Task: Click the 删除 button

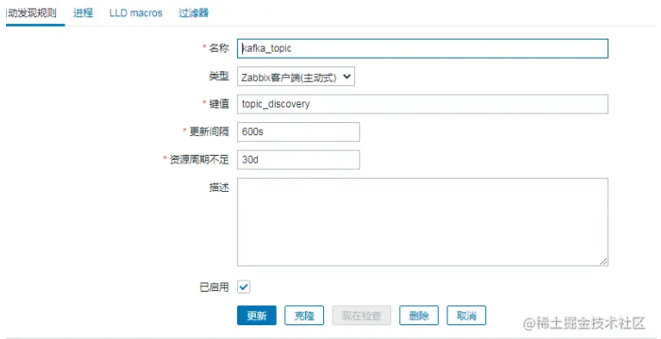Action: [x=419, y=316]
